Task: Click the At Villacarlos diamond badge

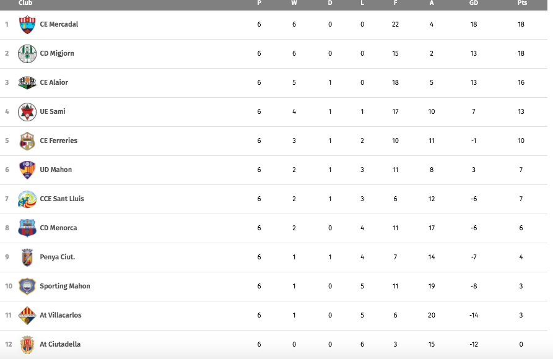Action: click(x=27, y=315)
